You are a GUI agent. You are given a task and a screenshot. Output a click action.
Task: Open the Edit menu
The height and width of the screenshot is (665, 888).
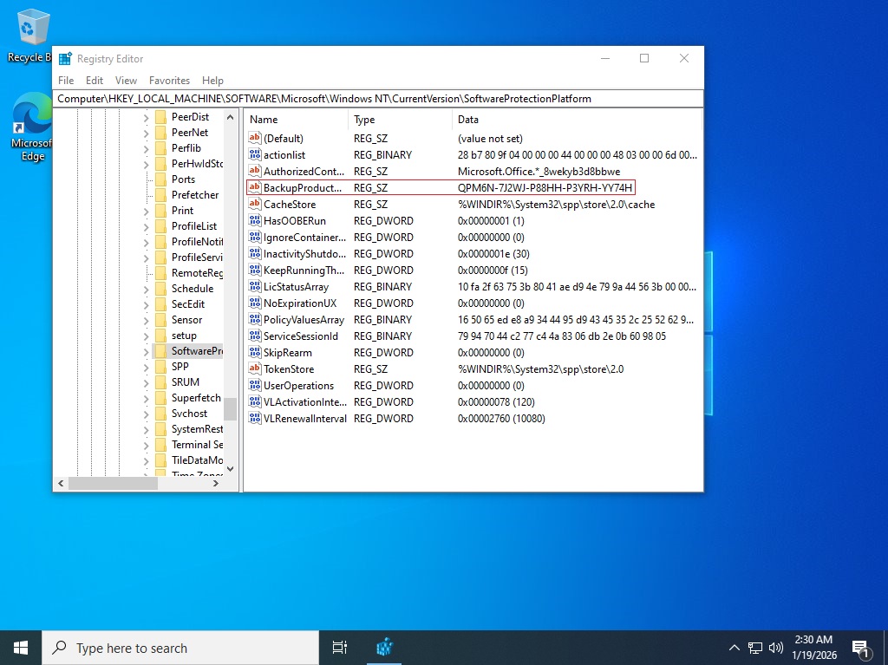point(95,81)
